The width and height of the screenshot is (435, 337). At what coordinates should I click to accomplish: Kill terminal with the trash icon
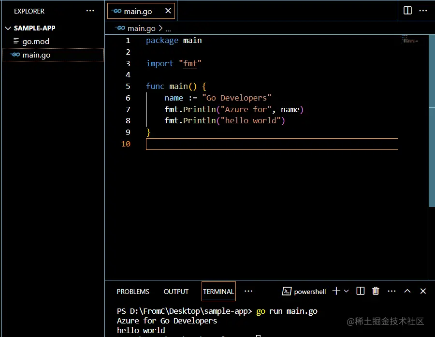point(376,291)
